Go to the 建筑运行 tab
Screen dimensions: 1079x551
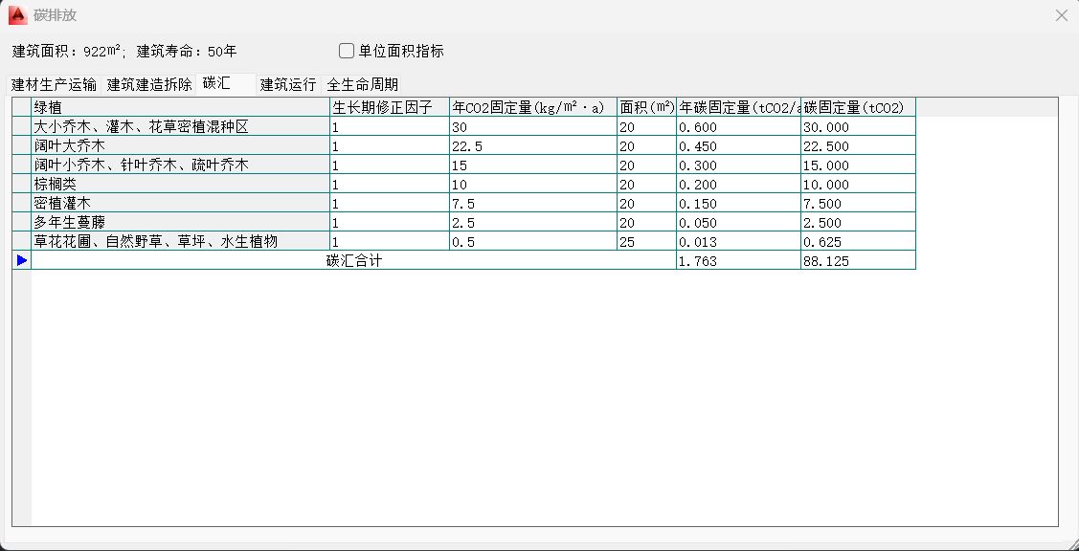point(288,84)
